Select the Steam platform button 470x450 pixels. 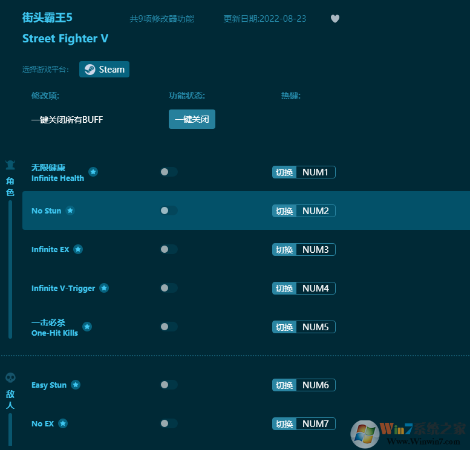pos(104,69)
